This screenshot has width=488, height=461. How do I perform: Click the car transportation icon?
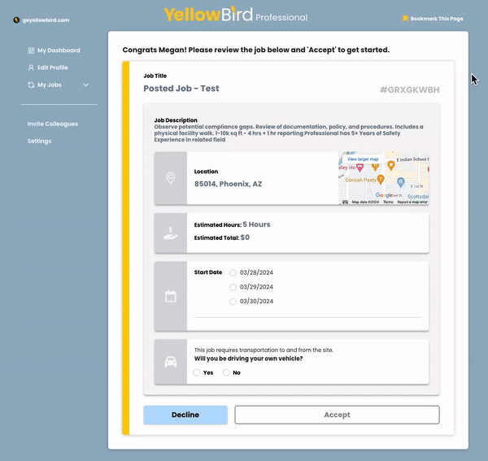pos(171,362)
